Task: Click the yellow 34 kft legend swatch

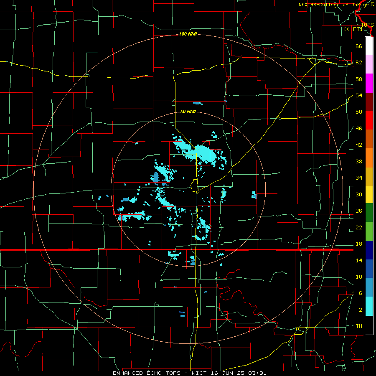Action: [369, 195]
